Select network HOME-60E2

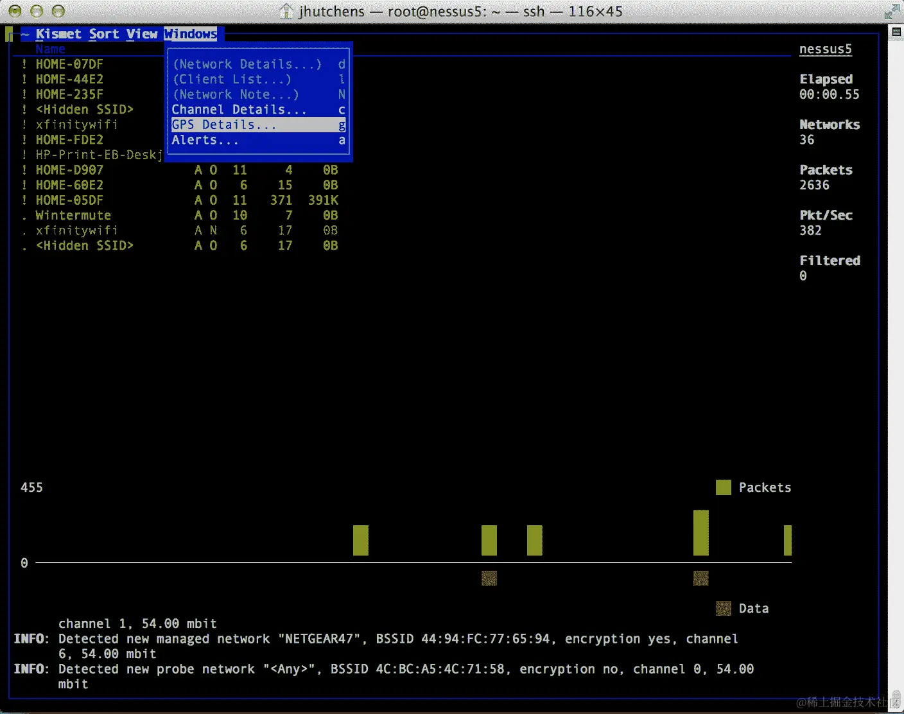pyautogui.click(x=179, y=185)
